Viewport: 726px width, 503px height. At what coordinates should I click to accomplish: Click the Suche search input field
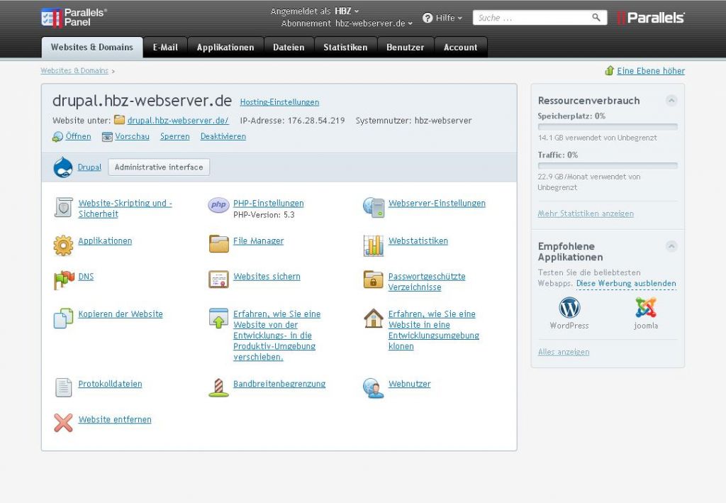(x=533, y=18)
